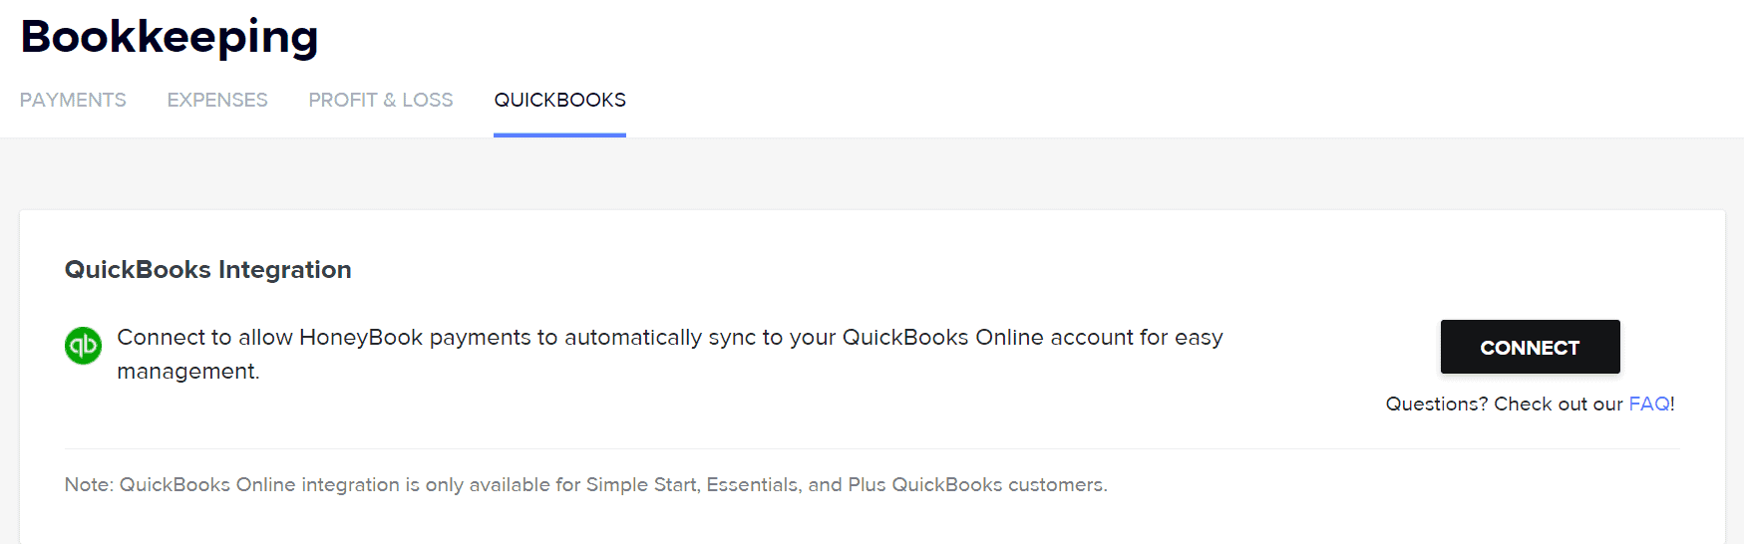Screen dimensions: 1744x544
Task: Switch to the Expenses tab
Action: [x=217, y=100]
